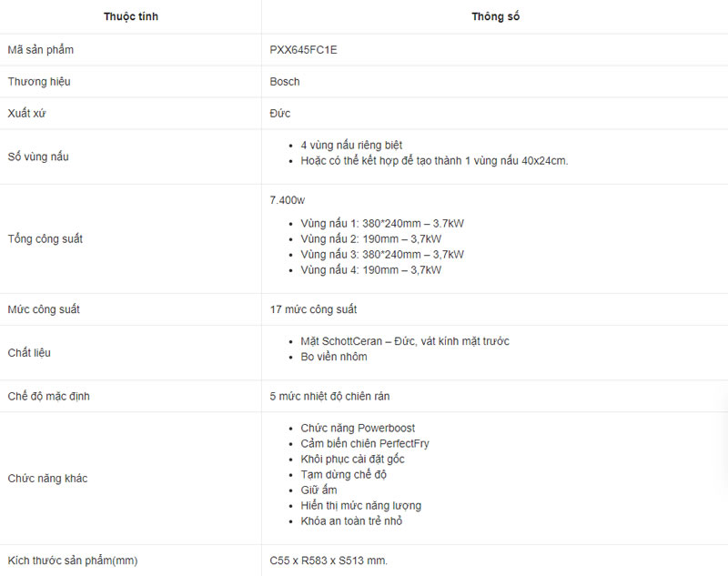This screenshot has width=728, height=576.
Task: Click the "Vùng nấu 4" specification line
Action: coord(370,269)
